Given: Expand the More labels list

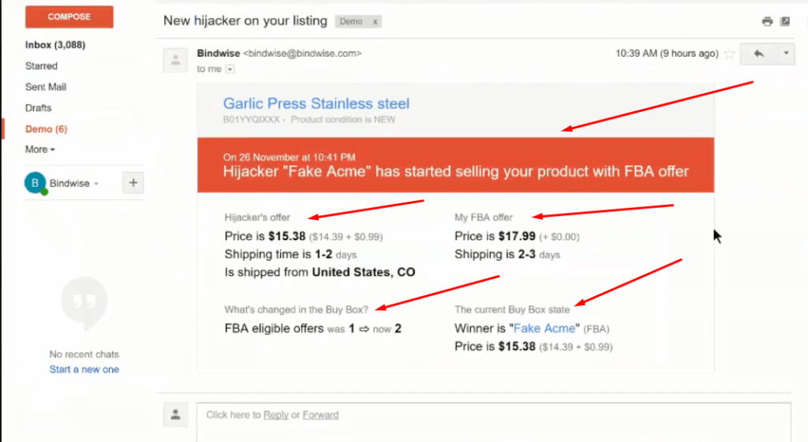Looking at the screenshot, I should tap(40, 149).
